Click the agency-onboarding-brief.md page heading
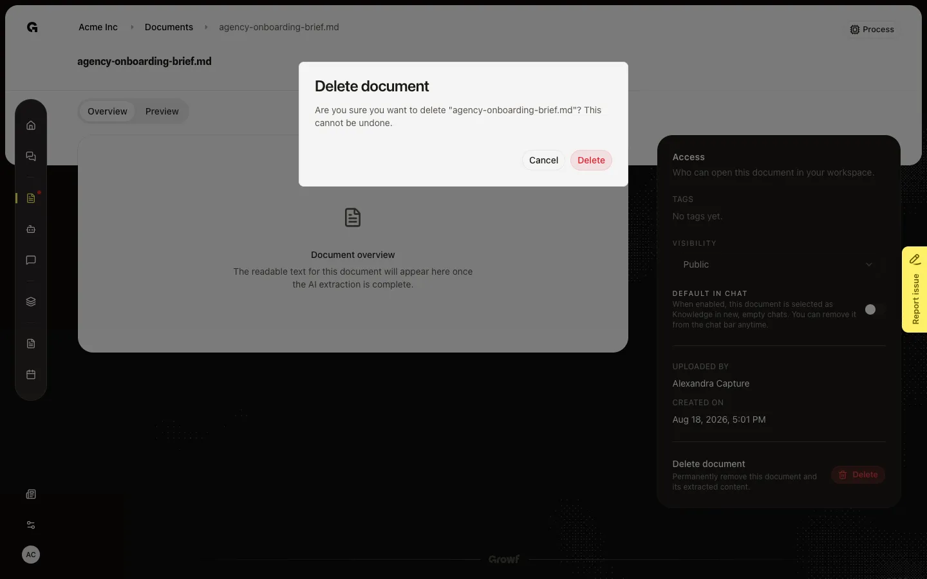927x579 pixels. (144, 61)
